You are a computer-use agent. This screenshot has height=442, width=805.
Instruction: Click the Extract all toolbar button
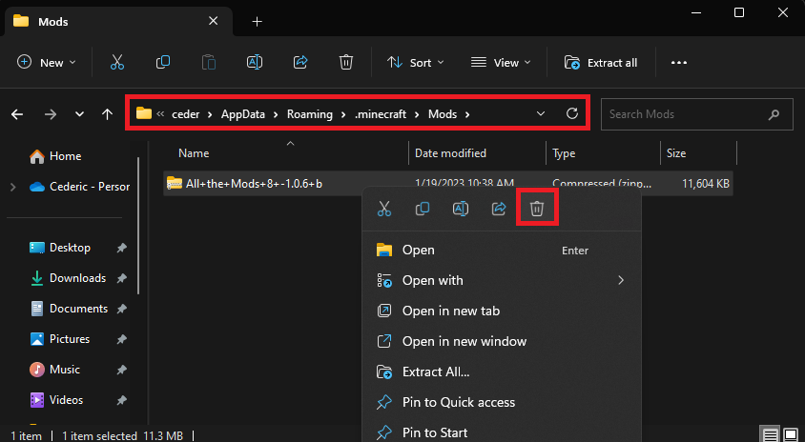(x=601, y=63)
